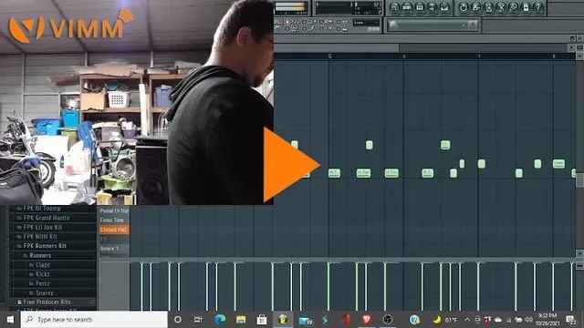Open Task View from the taskbar
Viewport: 584px width, 328px height.
(x=198, y=320)
